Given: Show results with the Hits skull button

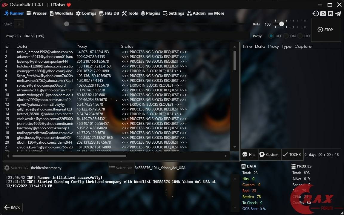Looking at the screenshot, I should pos(249,155).
